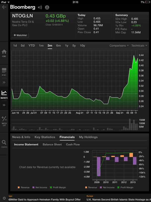Screen dimensions: 151x202
Task: Select Balance Sheet sub-tab
Action: [52, 144]
